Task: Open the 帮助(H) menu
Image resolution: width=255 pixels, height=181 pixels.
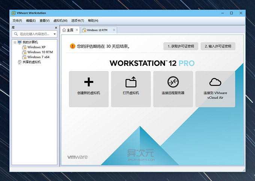Action: (x=93, y=21)
